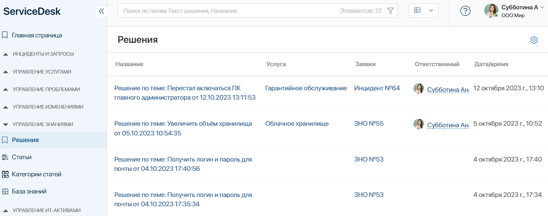Sort by the Заявки column header

click(365, 64)
